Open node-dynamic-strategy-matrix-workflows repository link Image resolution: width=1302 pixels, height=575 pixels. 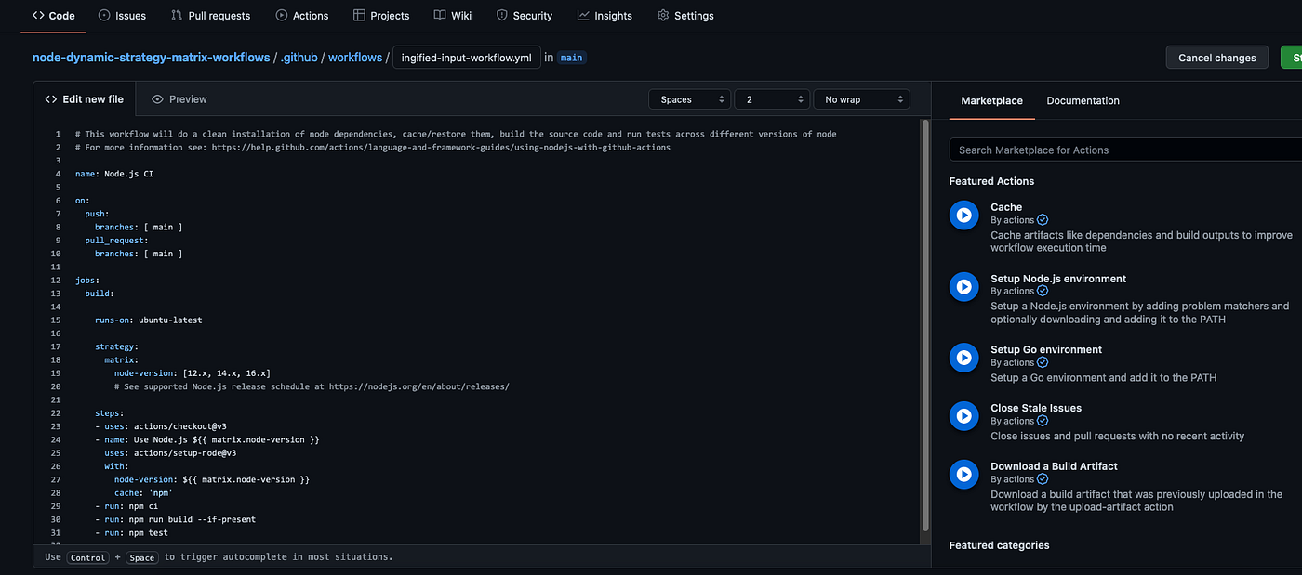pos(152,58)
